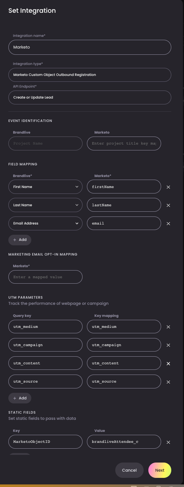The height and width of the screenshot is (487, 184).
Task: Delete the utm_campaign parameter row
Action: (168, 345)
